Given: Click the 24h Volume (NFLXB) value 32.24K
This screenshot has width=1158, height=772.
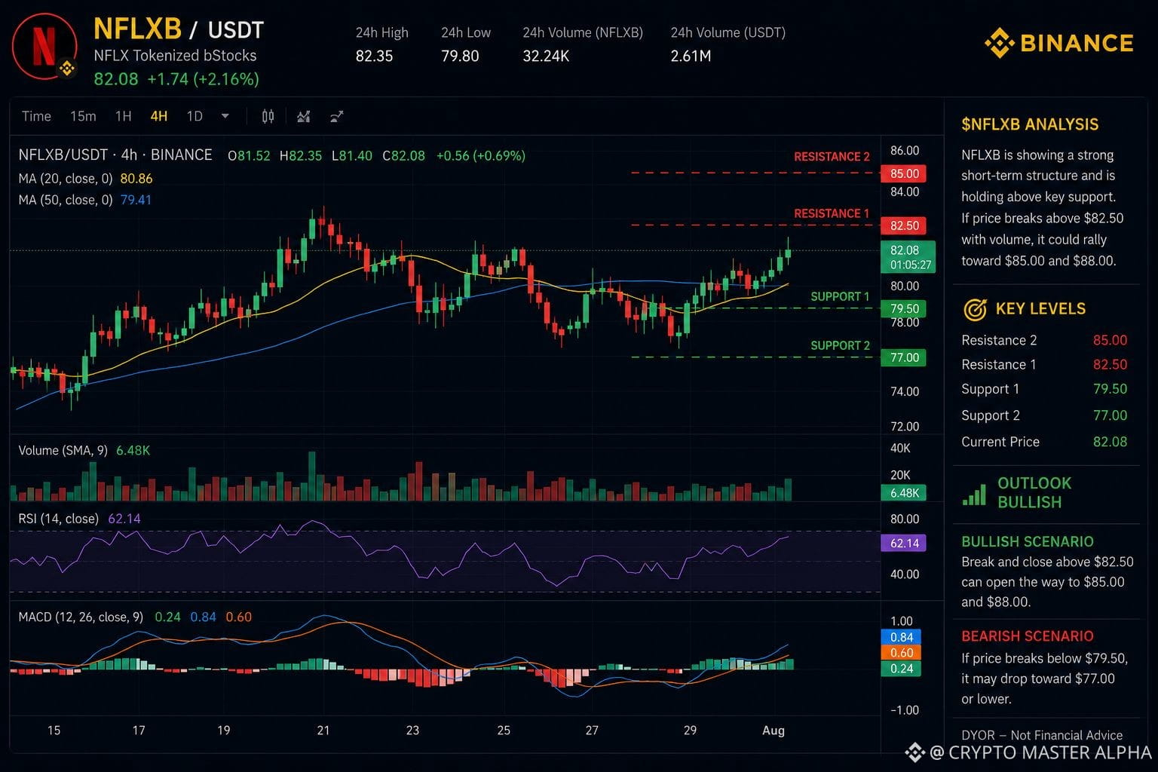Looking at the screenshot, I should pyautogui.click(x=546, y=56).
